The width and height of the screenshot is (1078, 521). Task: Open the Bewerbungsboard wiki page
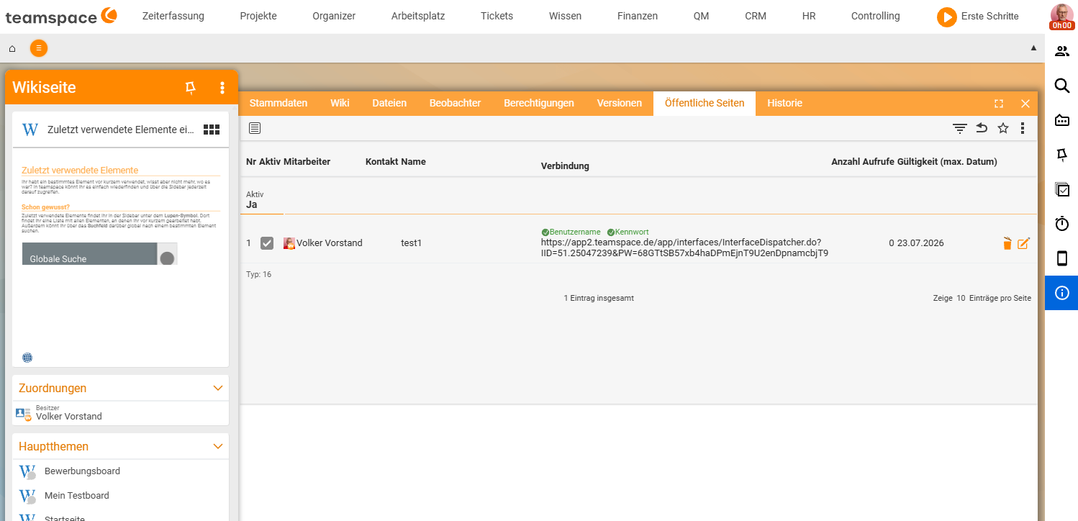(82, 471)
